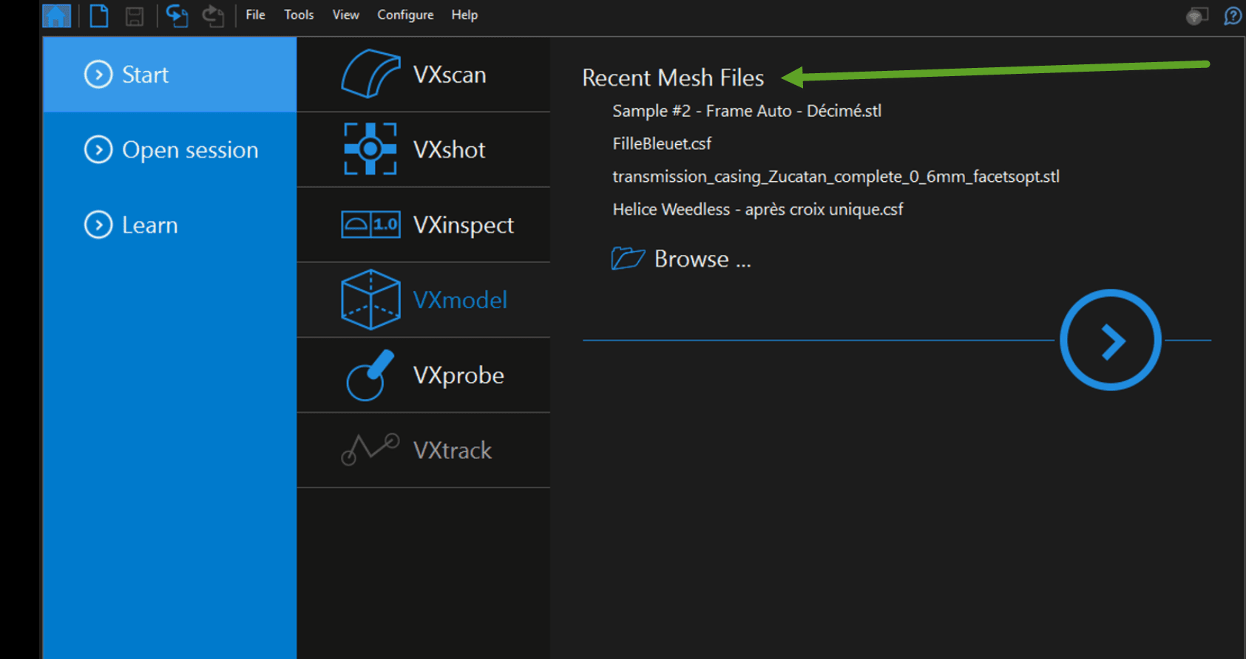Click the large blue next arrow button
This screenshot has height=659, width=1246.
[1110, 340]
